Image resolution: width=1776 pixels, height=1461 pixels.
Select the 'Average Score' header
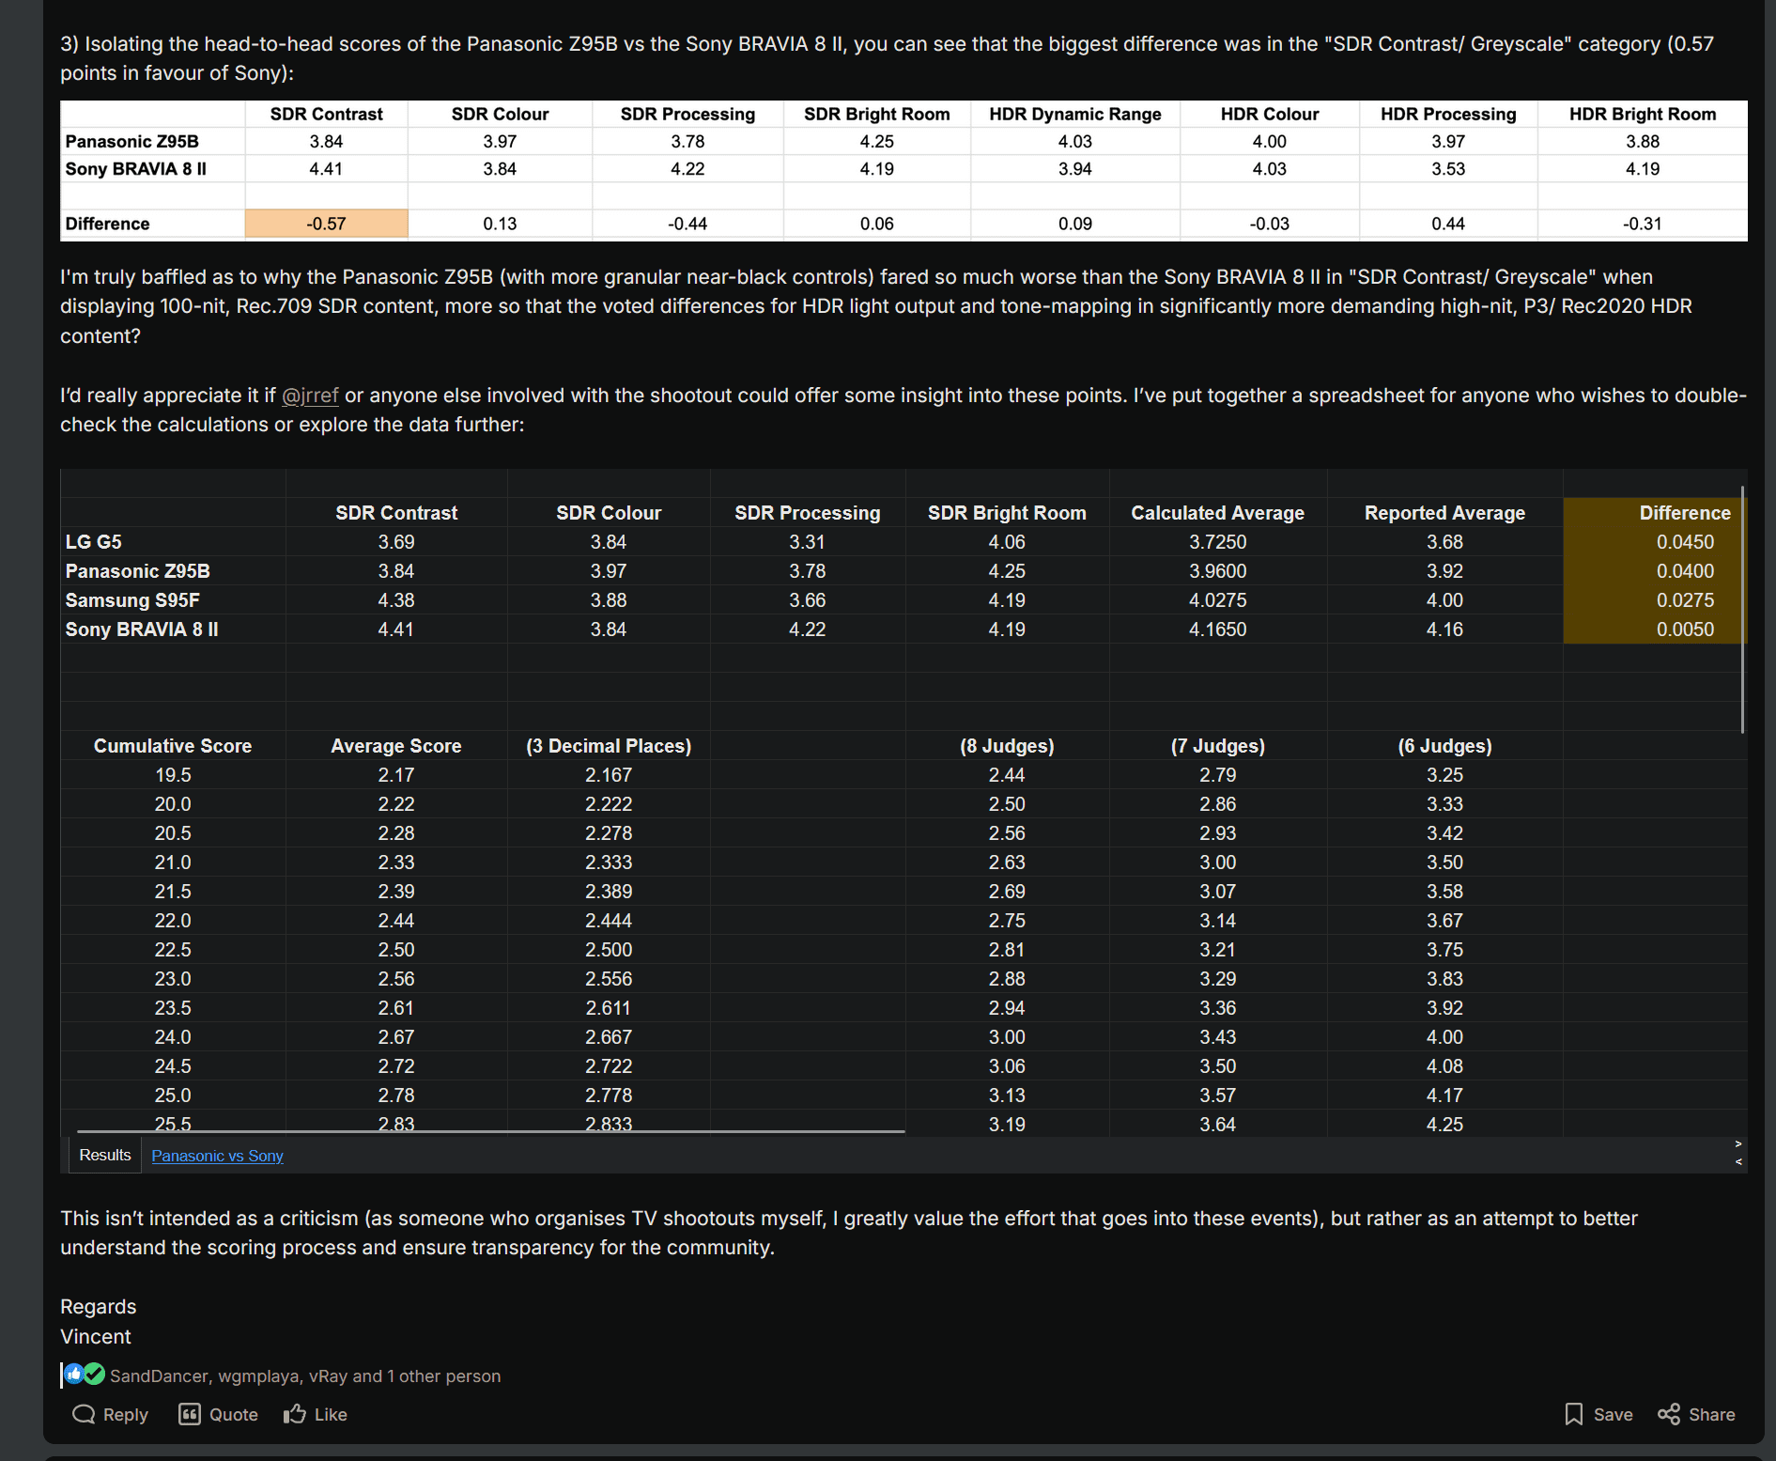coord(396,746)
